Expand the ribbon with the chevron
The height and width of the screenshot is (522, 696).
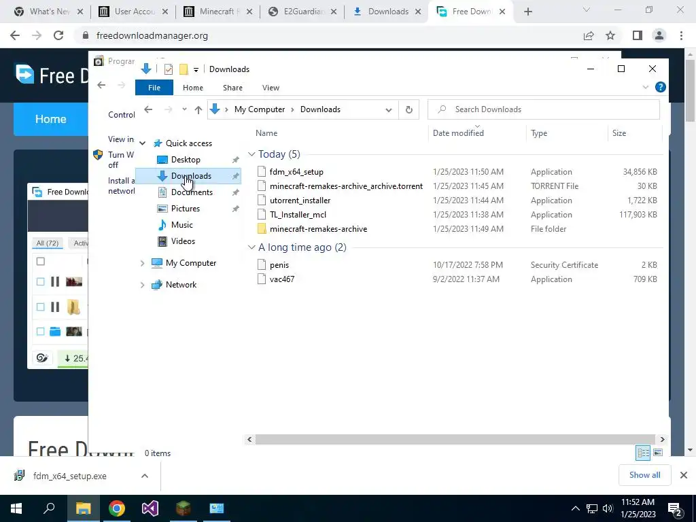[x=646, y=88]
